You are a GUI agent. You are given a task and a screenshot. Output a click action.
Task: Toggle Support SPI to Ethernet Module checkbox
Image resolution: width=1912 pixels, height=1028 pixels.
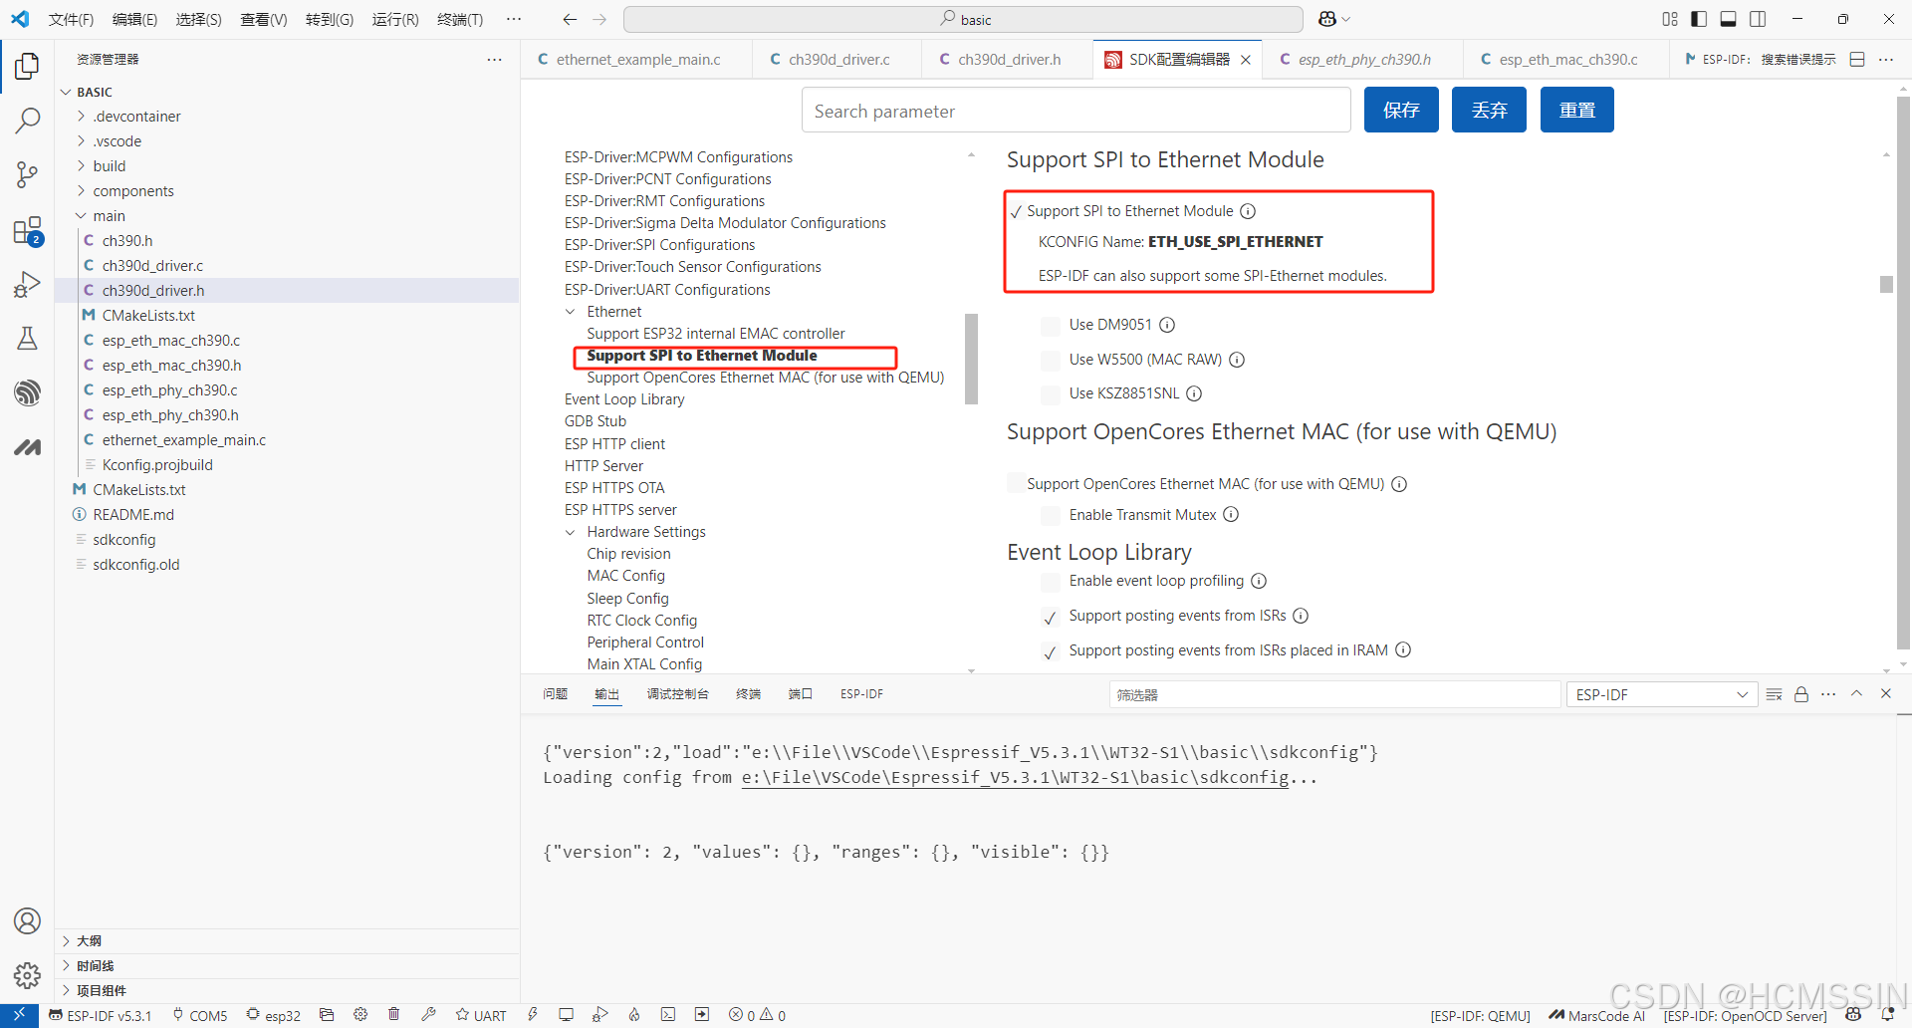(x=1016, y=212)
